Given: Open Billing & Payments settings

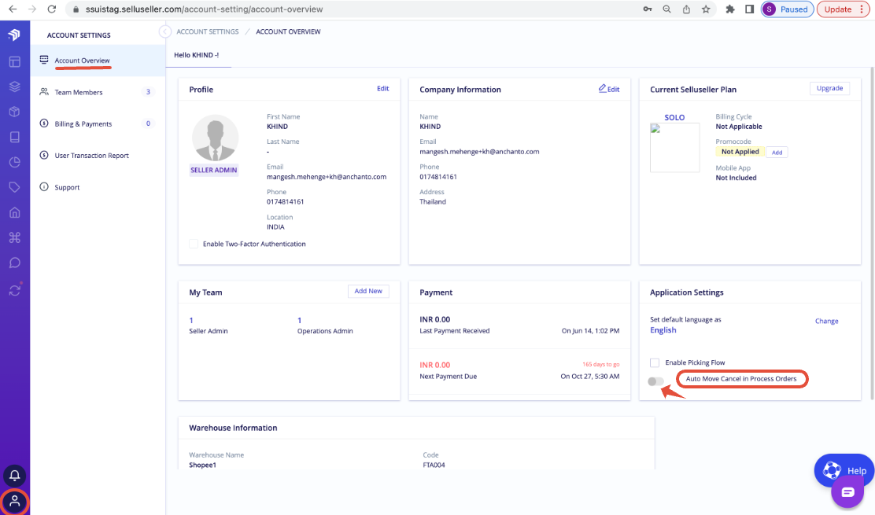Looking at the screenshot, I should pos(98,123).
